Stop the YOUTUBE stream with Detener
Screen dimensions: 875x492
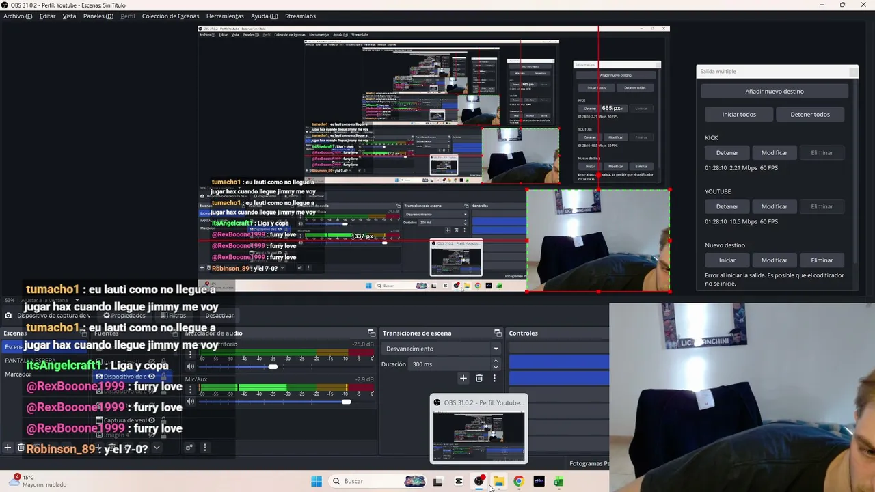click(727, 206)
